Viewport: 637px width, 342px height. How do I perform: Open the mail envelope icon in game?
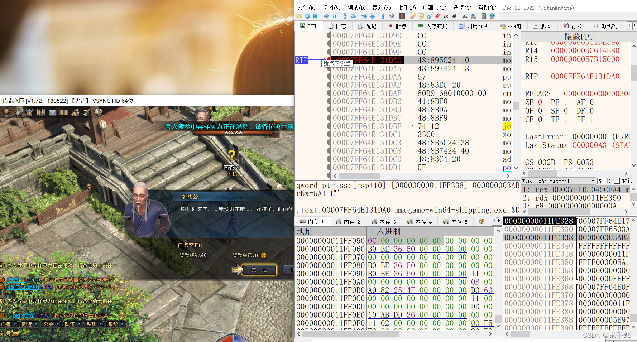point(52,113)
